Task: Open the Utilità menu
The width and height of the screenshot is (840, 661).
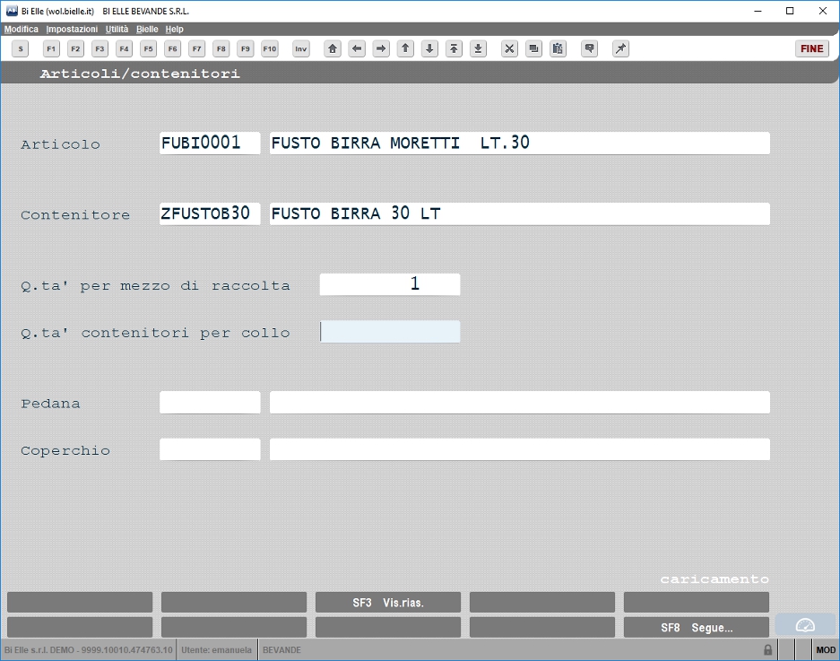Action: [x=117, y=29]
